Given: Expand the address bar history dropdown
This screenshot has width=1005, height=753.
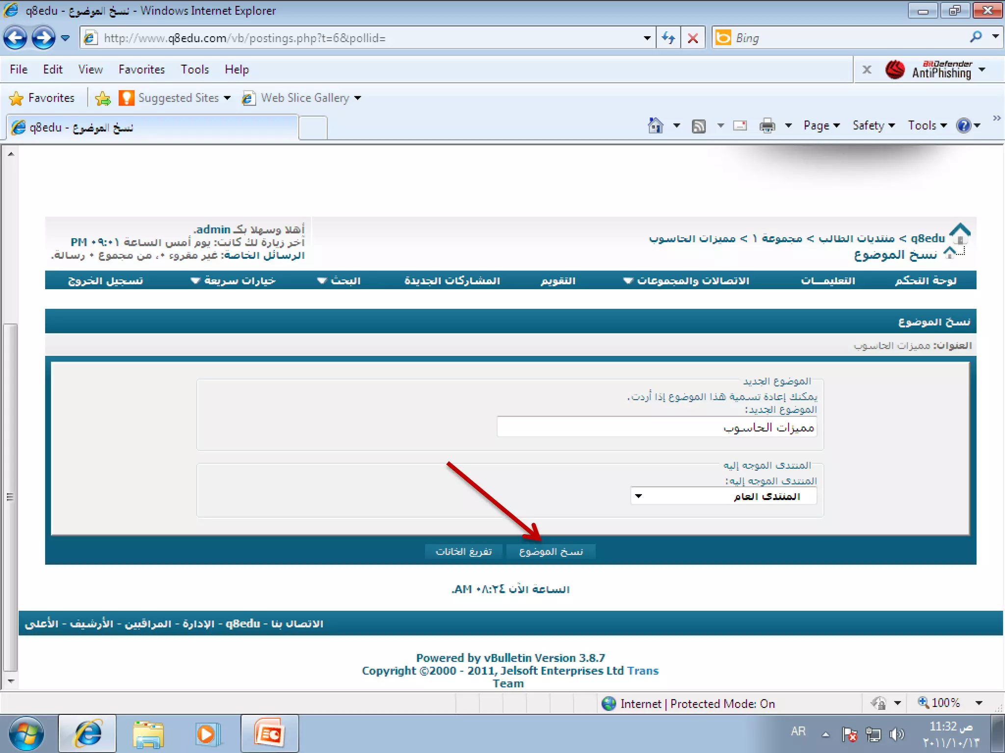Looking at the screenshot, I should pyautogui.click(x=647, y=38).
